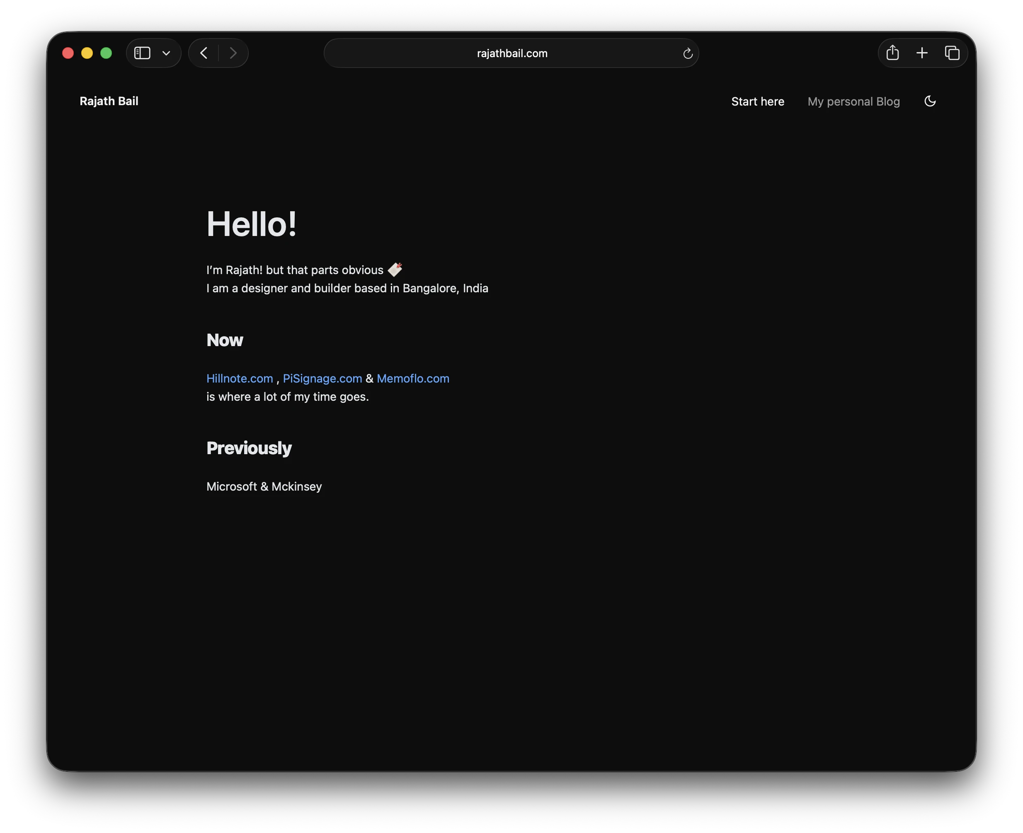
Task: Reload the page with the refresh icon
Action: pos(687,53)
